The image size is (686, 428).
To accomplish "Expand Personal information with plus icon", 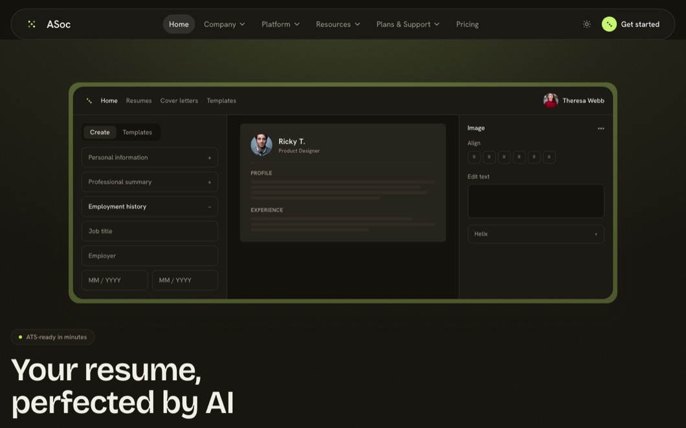I will [209, 158].
